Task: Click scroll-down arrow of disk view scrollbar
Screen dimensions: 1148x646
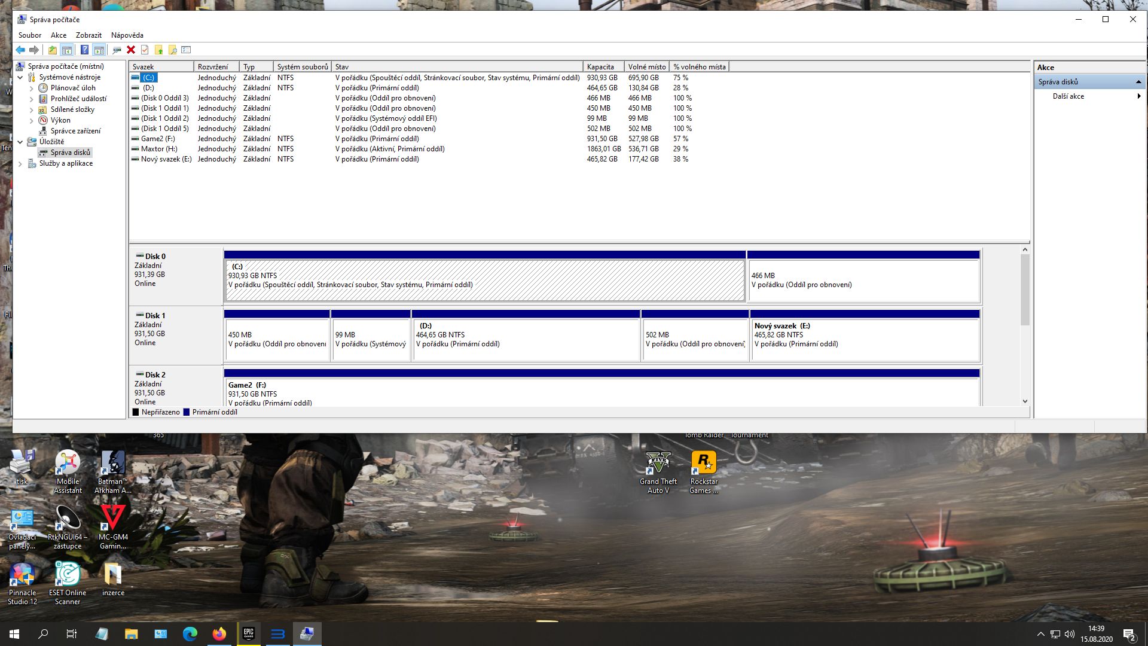Action: point(1025,401)
